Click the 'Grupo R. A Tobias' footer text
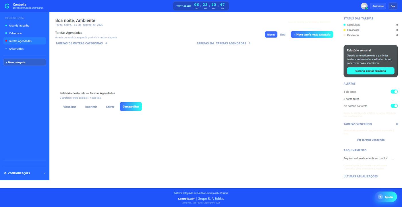This screenshot has height=207, width=402. click(x=211, y=199)
